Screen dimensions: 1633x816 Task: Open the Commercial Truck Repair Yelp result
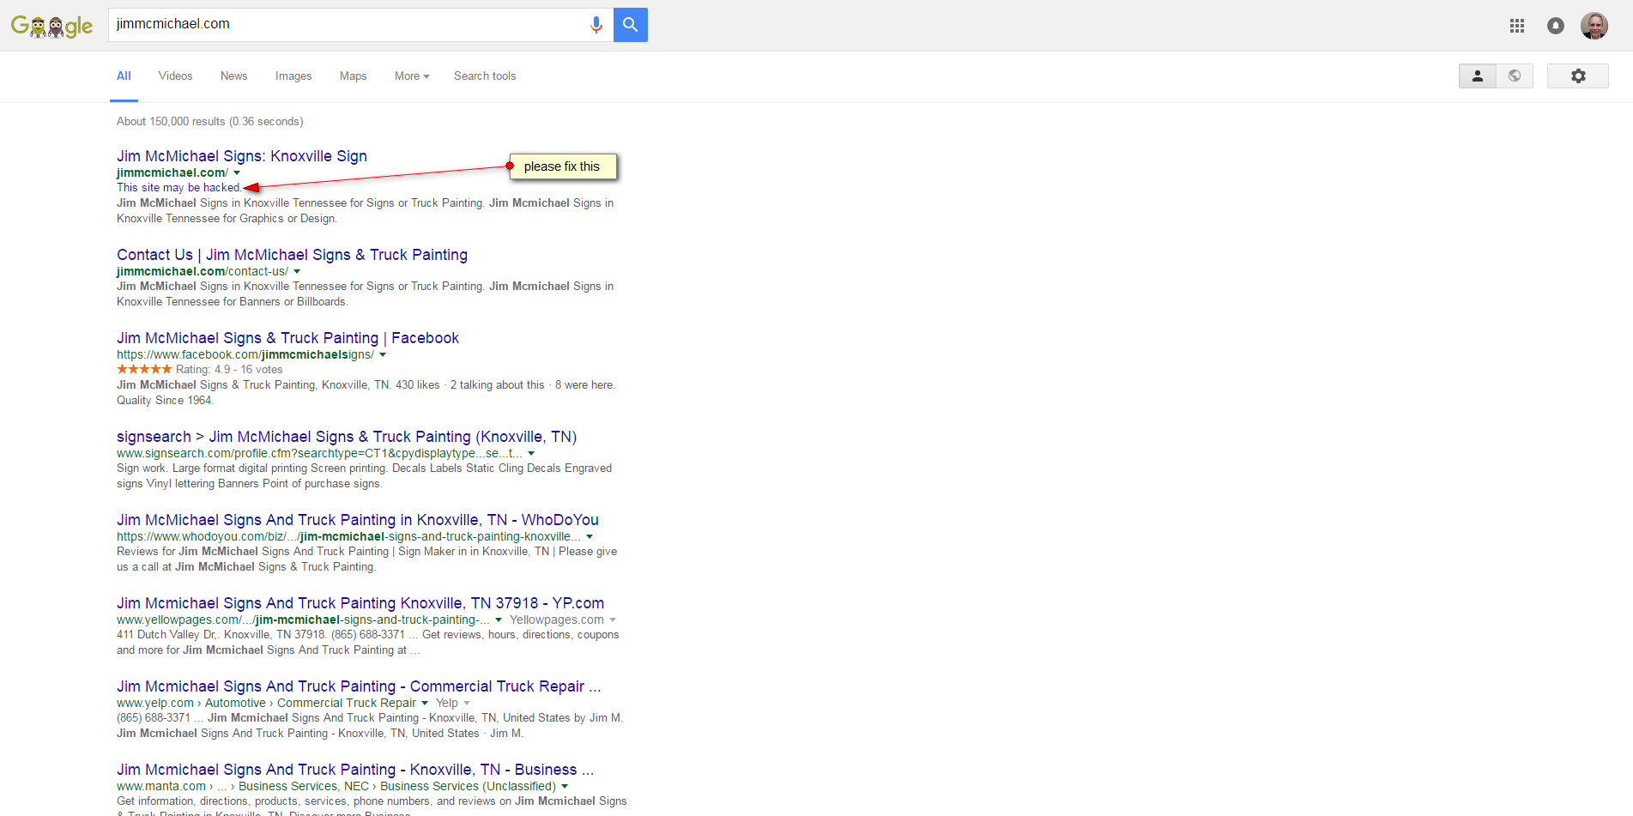[359, 686]
